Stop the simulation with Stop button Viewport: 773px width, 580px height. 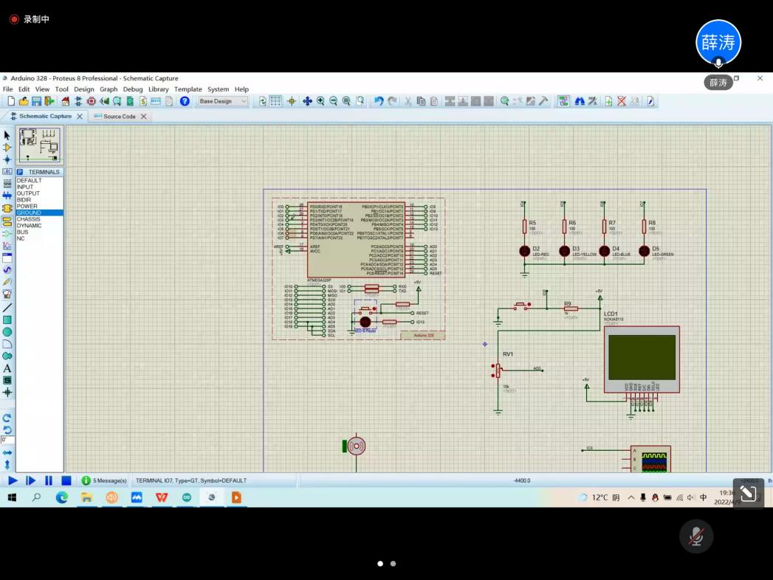tap(66, 480)
